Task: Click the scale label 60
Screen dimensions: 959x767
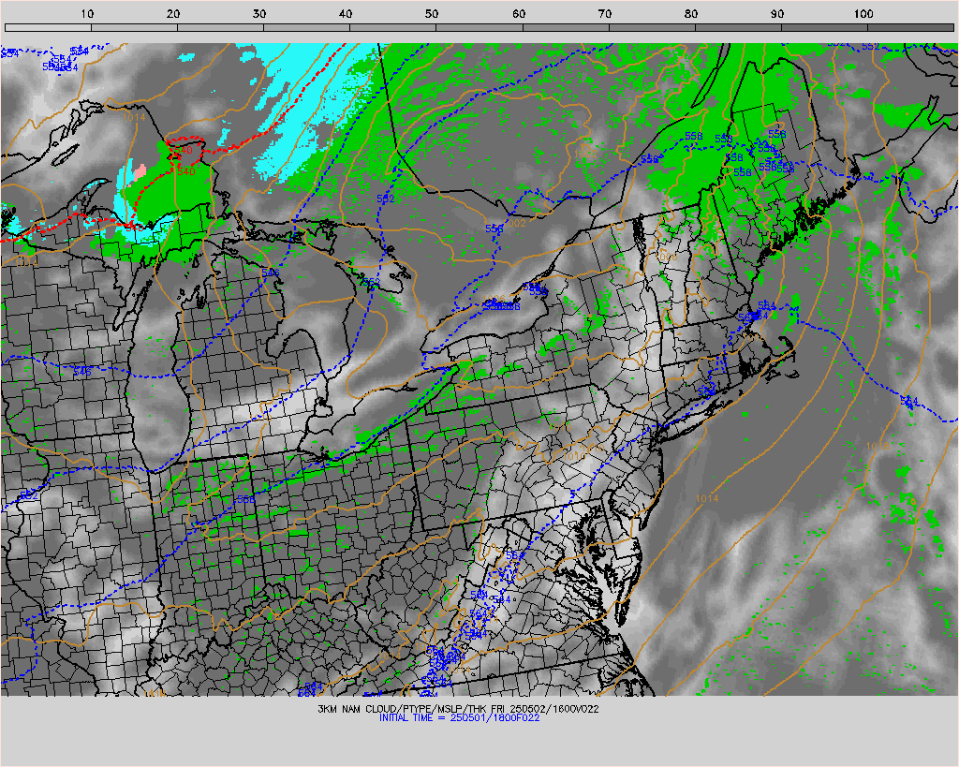Action: [x=519, y=13]
